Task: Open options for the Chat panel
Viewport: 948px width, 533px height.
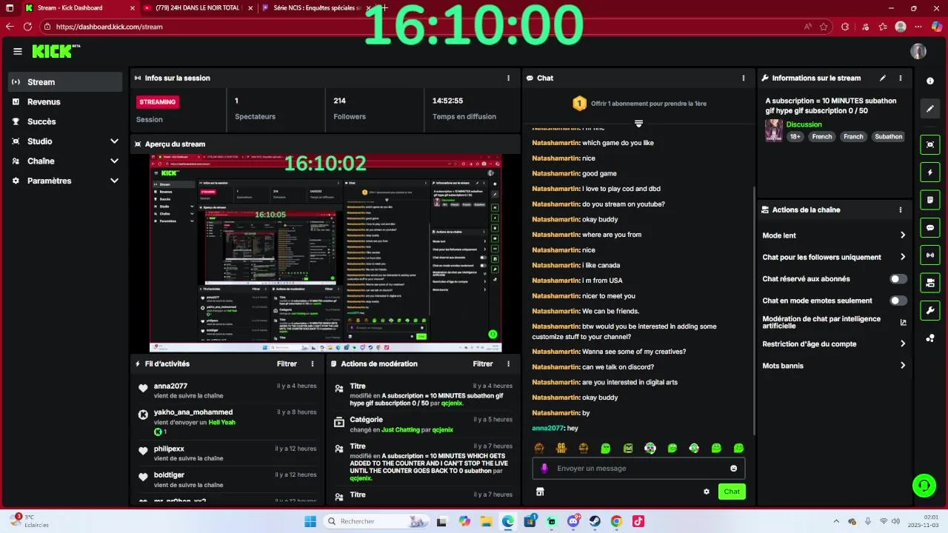Action: [x=744, y=78]
